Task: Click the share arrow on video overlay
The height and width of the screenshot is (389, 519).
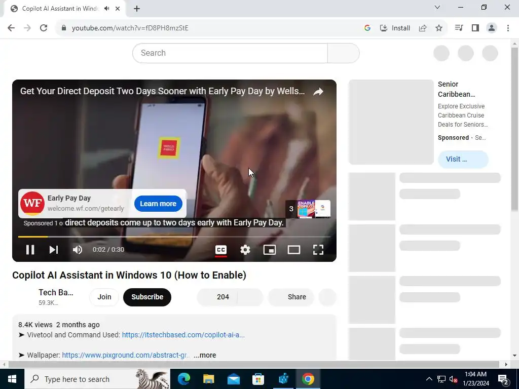Action: pyautogui.click(x=318, y=92)
